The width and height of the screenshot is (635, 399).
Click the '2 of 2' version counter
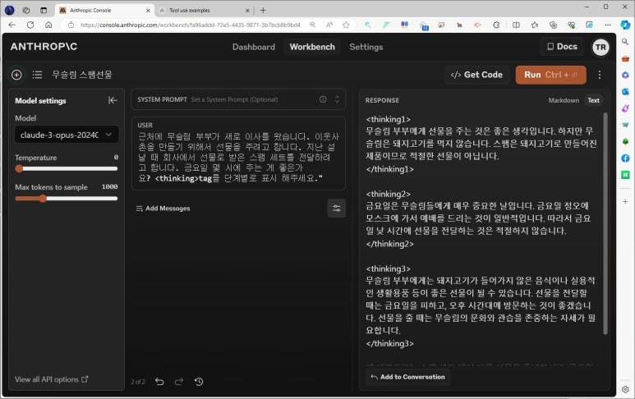pyautogui.click(x=138, y=382)
